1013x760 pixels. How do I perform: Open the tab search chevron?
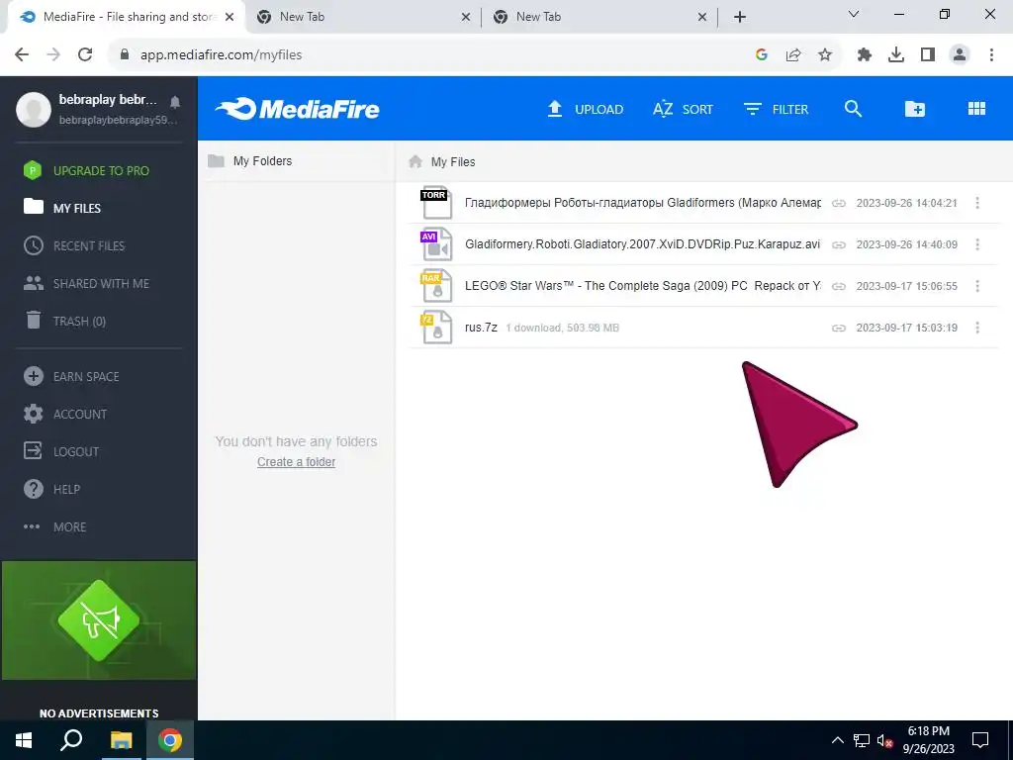(x=854, y=14)
